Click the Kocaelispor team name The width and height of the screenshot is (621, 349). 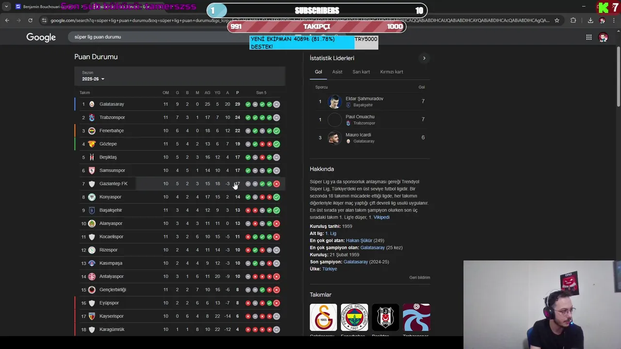[112, 237]
